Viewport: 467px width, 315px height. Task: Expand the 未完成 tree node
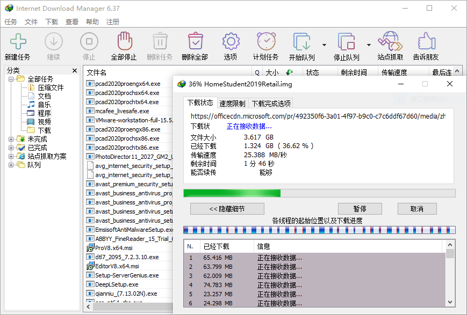(x=11, y=140)
